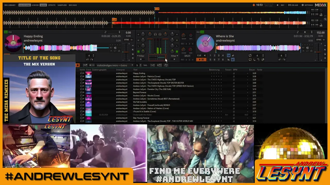The width and height of the screenshot is (330, 185).
Task: Toggle deck 2 FX1 assignment
Action: point(198,32)
